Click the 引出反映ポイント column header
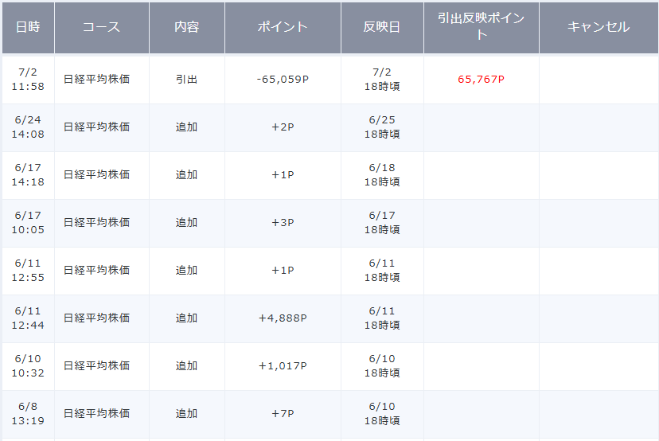This screenshot has height=441, width=659. point(482,27)
